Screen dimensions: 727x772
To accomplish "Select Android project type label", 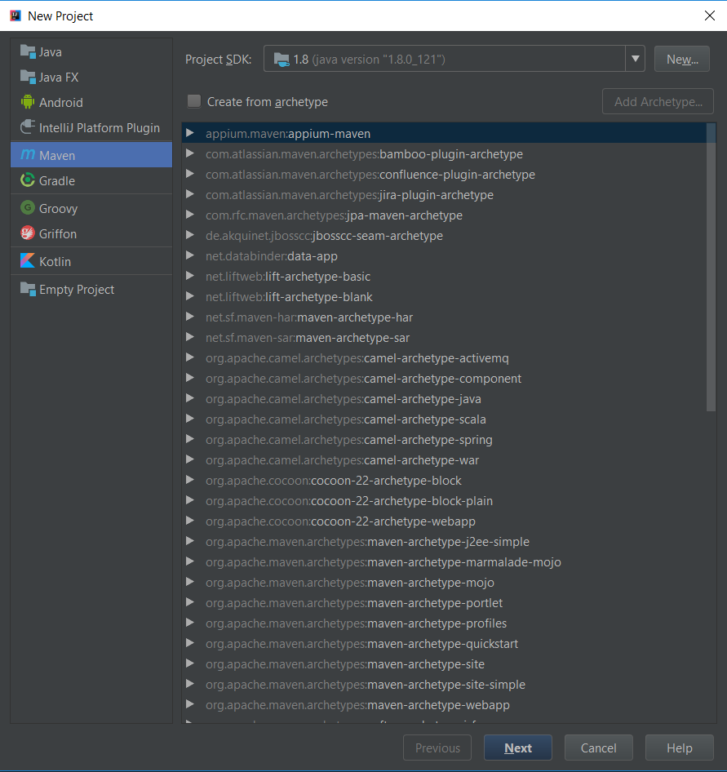I will pyautogui.click(x=61, y=102).
